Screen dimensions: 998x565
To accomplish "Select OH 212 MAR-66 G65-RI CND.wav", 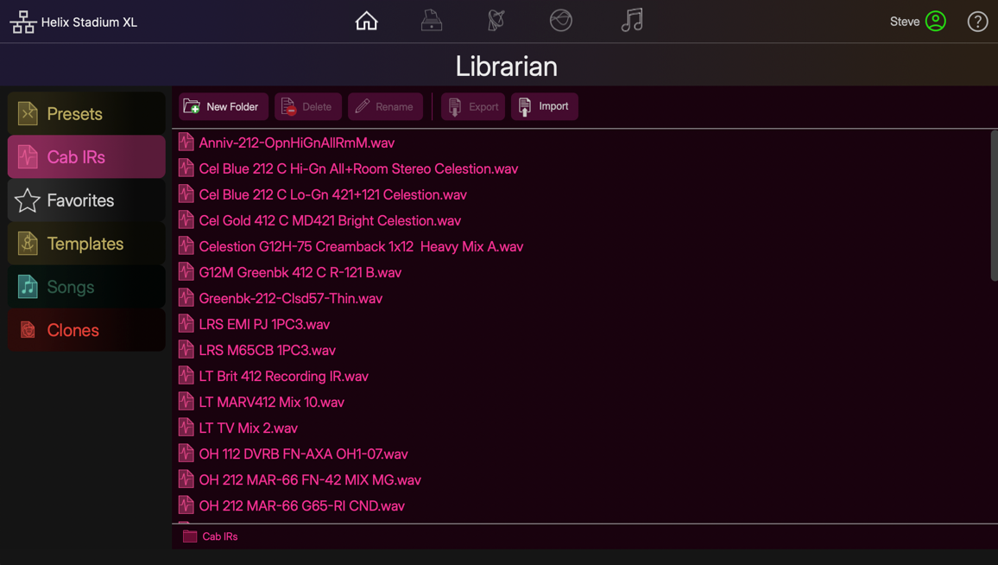I will click(301, 505).
